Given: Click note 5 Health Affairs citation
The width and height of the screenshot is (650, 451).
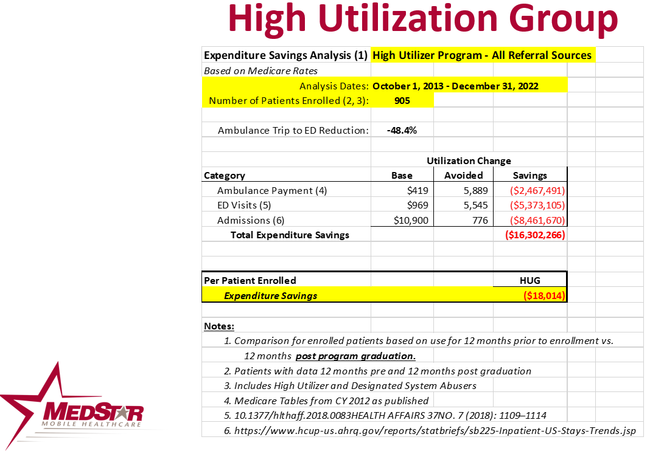Looking at the screenshot, I should point(385,415).
